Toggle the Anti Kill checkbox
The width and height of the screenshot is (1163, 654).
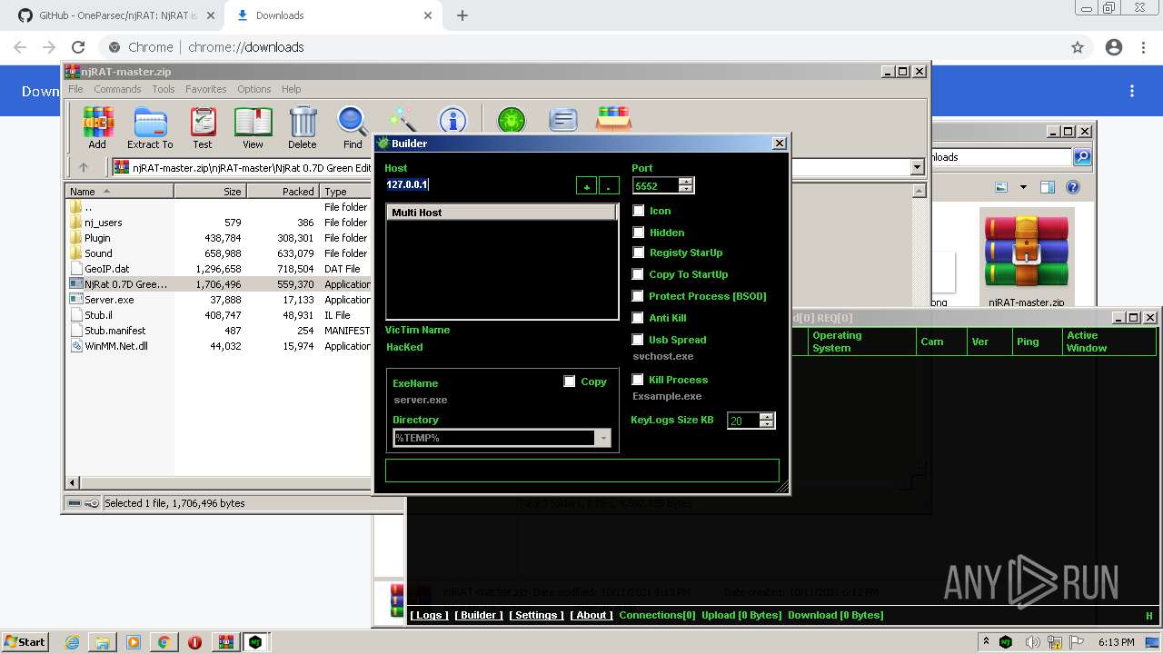(x=638, y=318)
